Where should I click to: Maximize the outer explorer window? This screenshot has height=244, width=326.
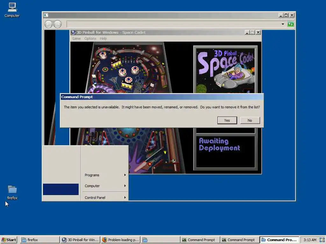point(286,15)
